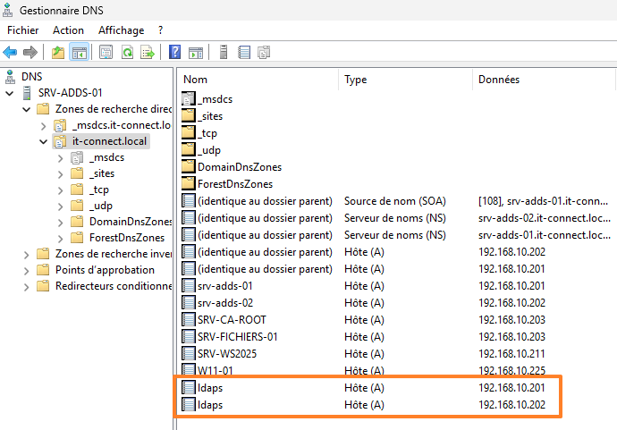617x430 pixels.
Task: Click the Refresh toolbar icon
Action: click(127, 52)
